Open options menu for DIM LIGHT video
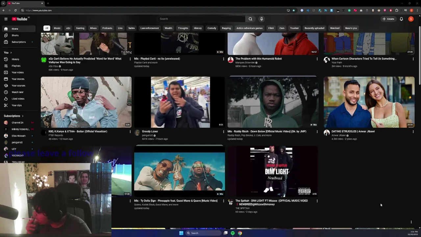Screen dimensions: 421x237 317,201
